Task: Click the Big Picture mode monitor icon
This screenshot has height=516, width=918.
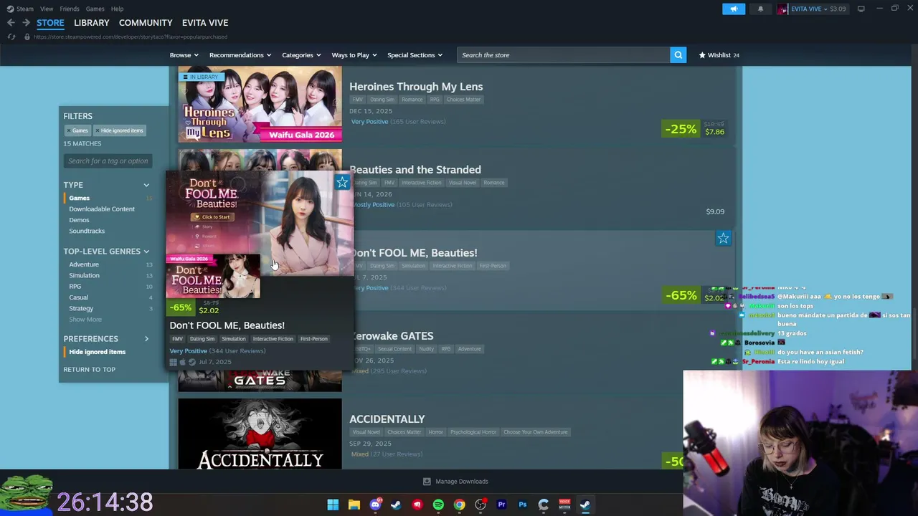Action: 861,9
